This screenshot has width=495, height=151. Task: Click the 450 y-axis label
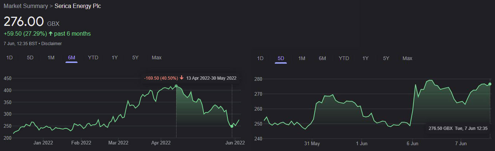pyautogui.click(x=8, y=78)
